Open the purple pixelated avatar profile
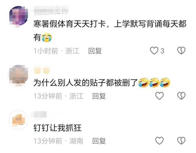The image size is (196, 153). pyautogui.click(x=19, y=16)
